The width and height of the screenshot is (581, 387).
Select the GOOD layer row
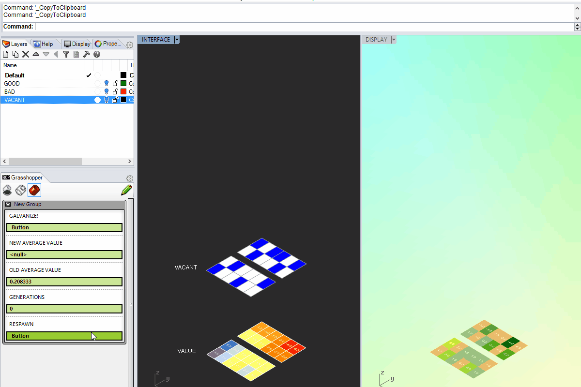pos(67,84)
